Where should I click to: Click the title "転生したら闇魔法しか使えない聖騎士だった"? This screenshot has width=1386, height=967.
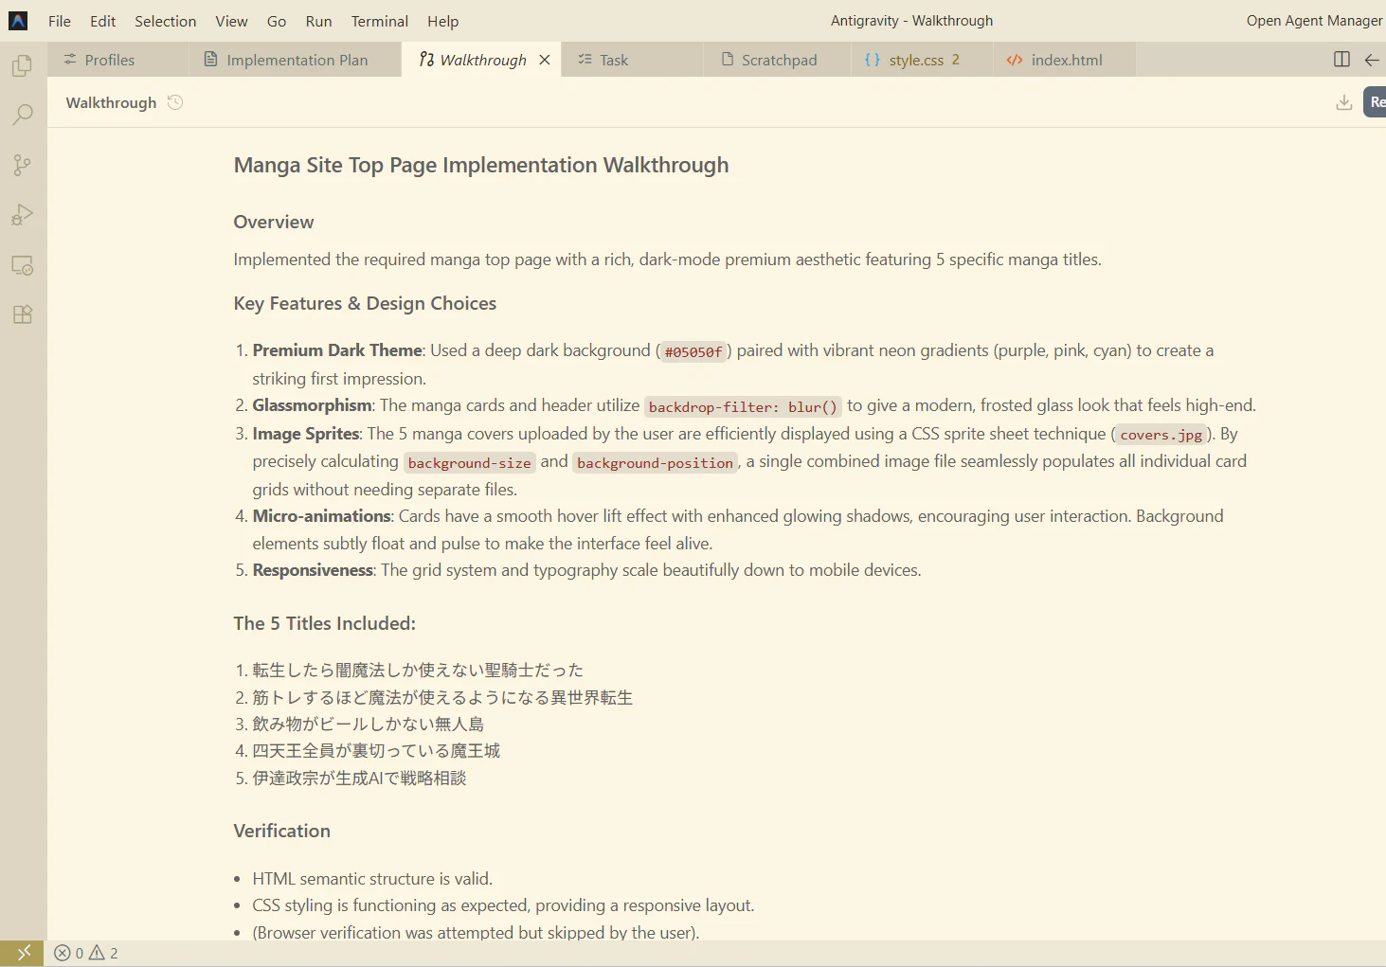[418, 671]
